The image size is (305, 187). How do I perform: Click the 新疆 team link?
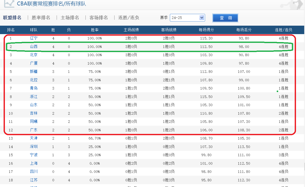[x=34, y=72]
